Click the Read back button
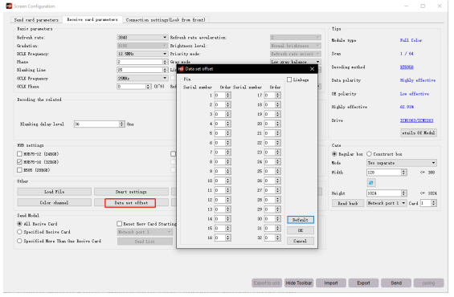Viewport: 454px width, 297px height. (x=348, y=203)
